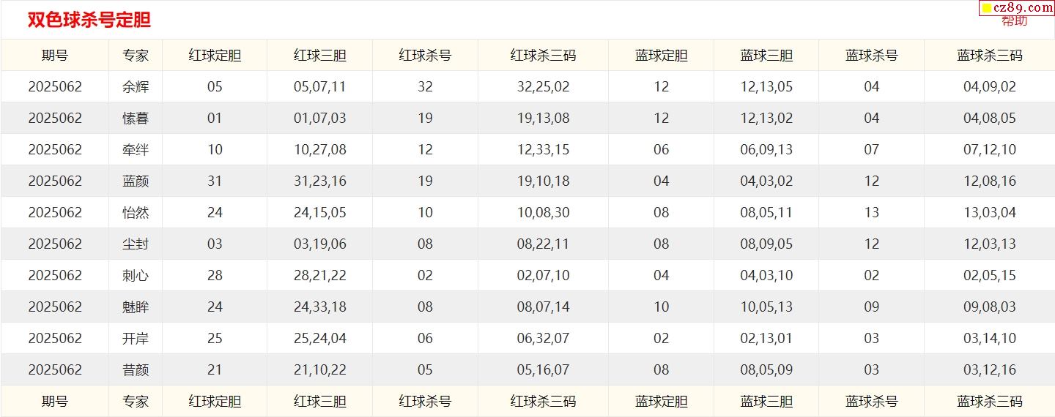The height and width of the screenshot is (417, 1055).
Task: Click red kill numbers 08,07,14
Action: tap(543, 307)
